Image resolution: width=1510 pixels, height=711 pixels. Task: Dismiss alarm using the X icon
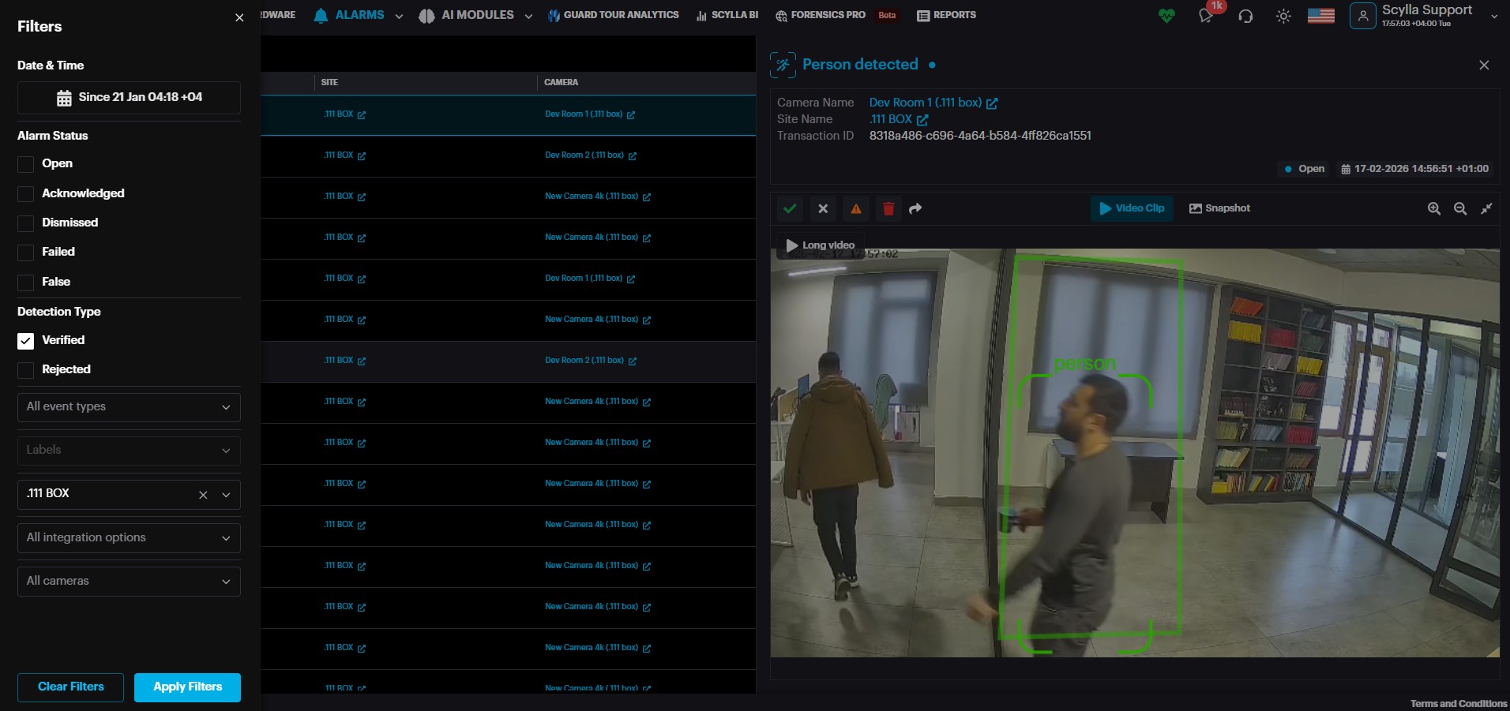tap(823, 209)
